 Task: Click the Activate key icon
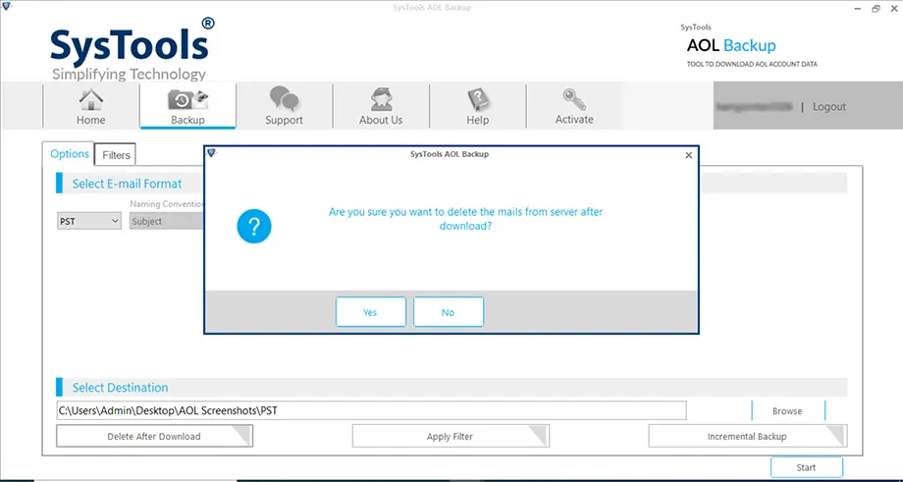(574, 107)
